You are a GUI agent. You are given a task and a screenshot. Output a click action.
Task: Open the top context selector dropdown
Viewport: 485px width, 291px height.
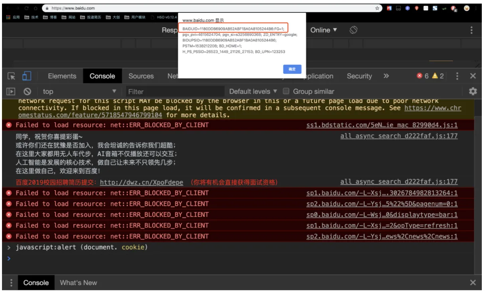pyautogui.click(x=79, y=91)
